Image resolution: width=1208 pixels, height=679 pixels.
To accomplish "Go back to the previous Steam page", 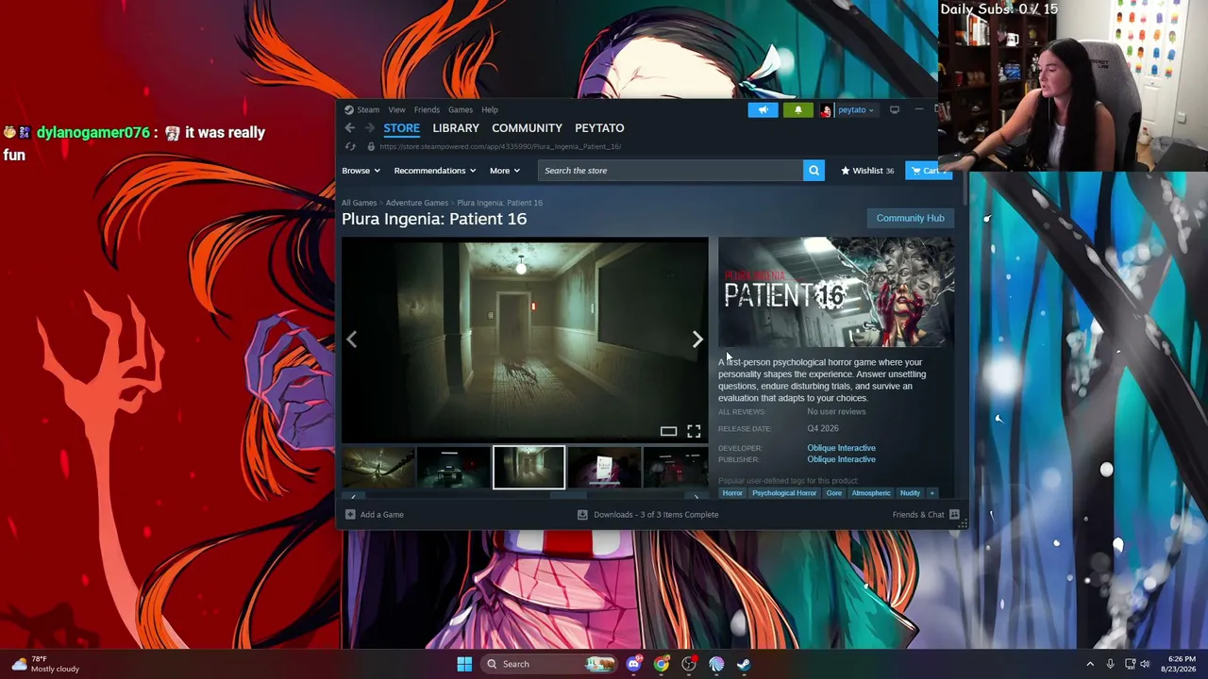I will [x=349, y=128].
